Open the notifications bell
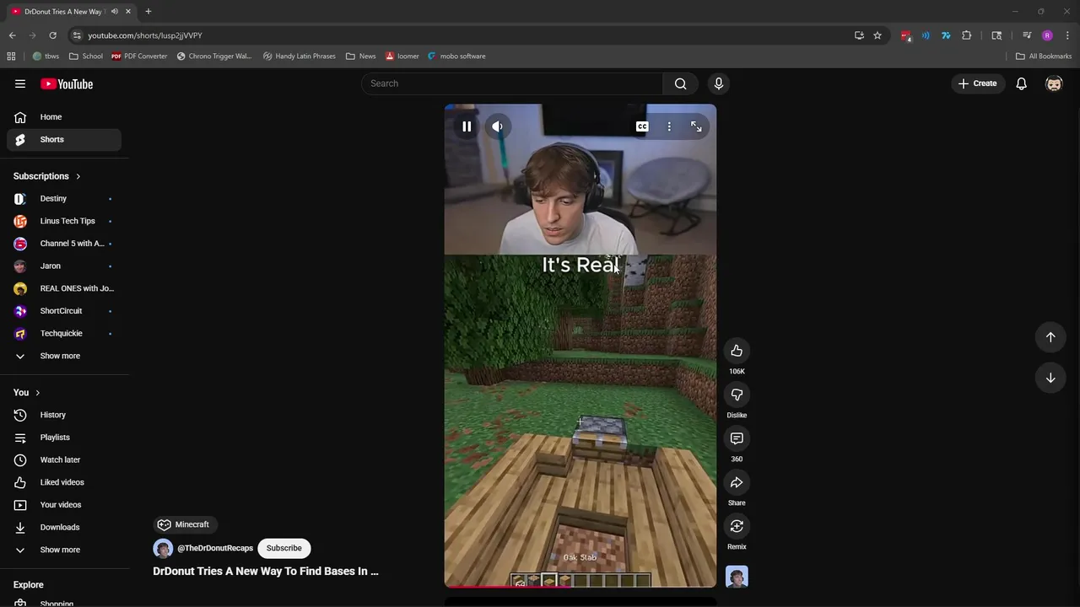Image resolution: width=1080 pixels, height=607 pixels. [x=1022, y=83]
